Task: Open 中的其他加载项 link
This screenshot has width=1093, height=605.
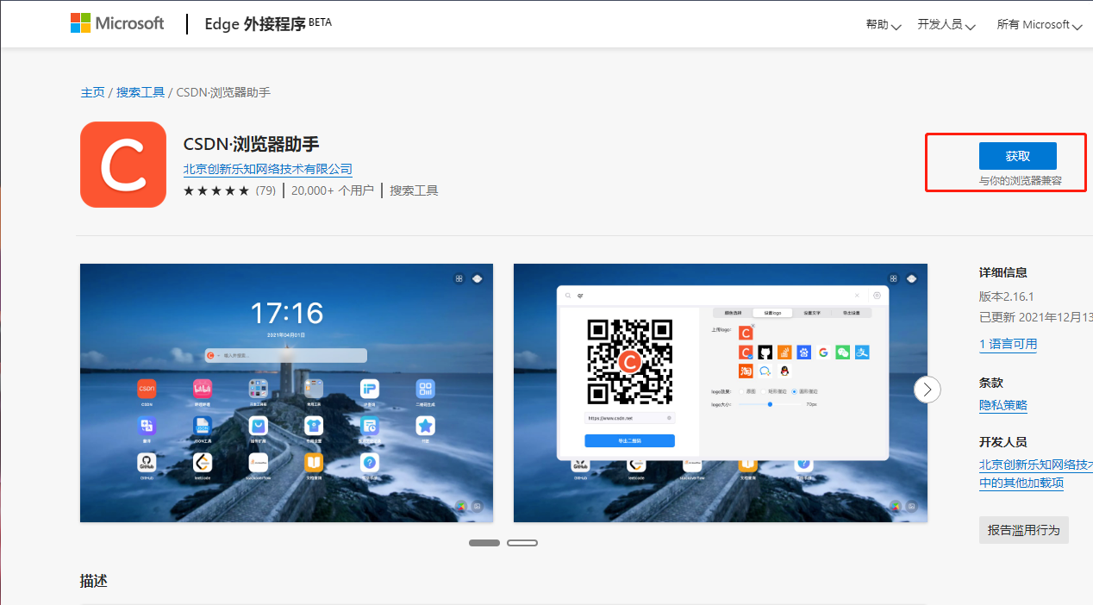Action: (x=1021, y=483)
